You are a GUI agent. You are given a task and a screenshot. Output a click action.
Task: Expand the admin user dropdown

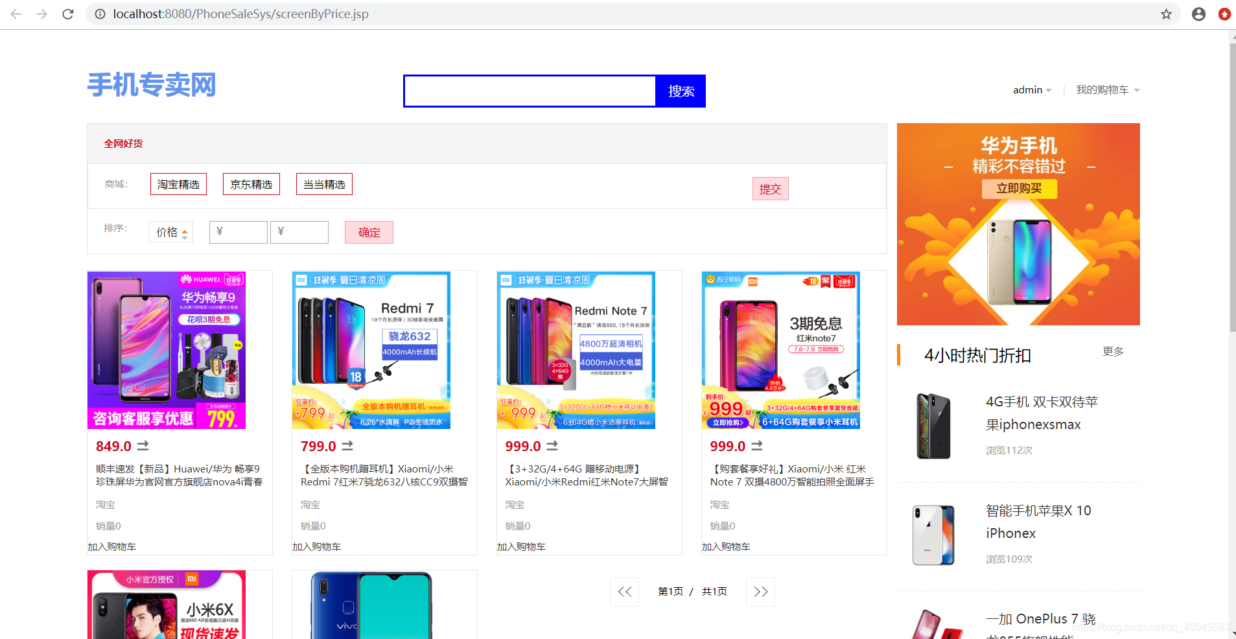[x=1032, y=90]
